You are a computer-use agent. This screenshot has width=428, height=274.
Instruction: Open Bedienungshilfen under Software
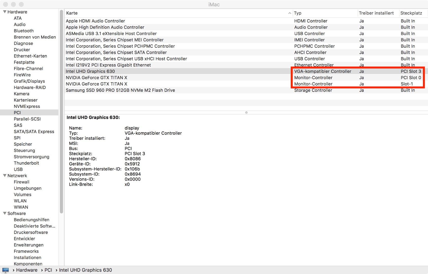point(31,220)
